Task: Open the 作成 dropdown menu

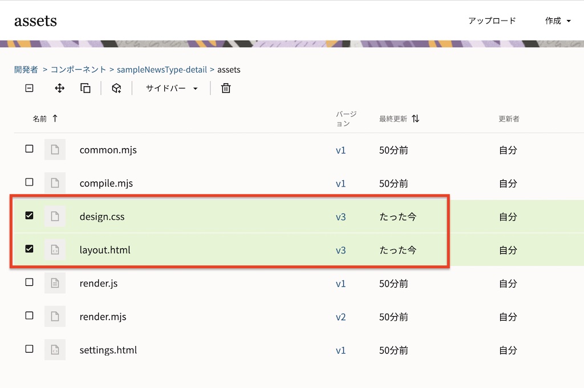Action: pos(558,21)
